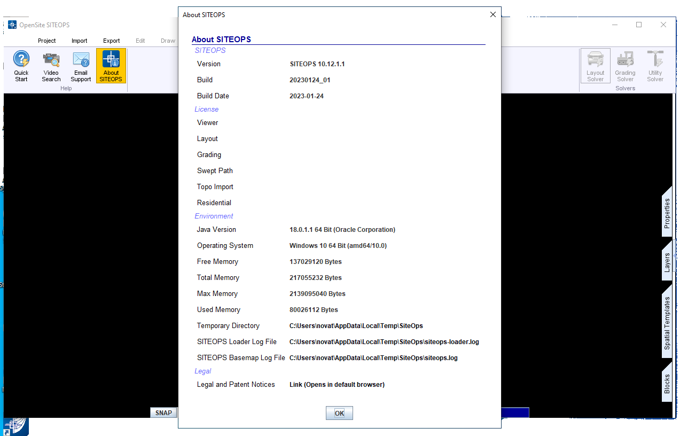This screenshot has height=436, width=680.
Task: Open the Edit menu
Action: pyautogui.click(x=140, y=41)
